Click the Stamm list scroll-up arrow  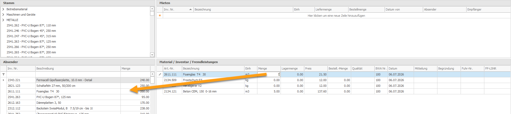pos(152,9)
